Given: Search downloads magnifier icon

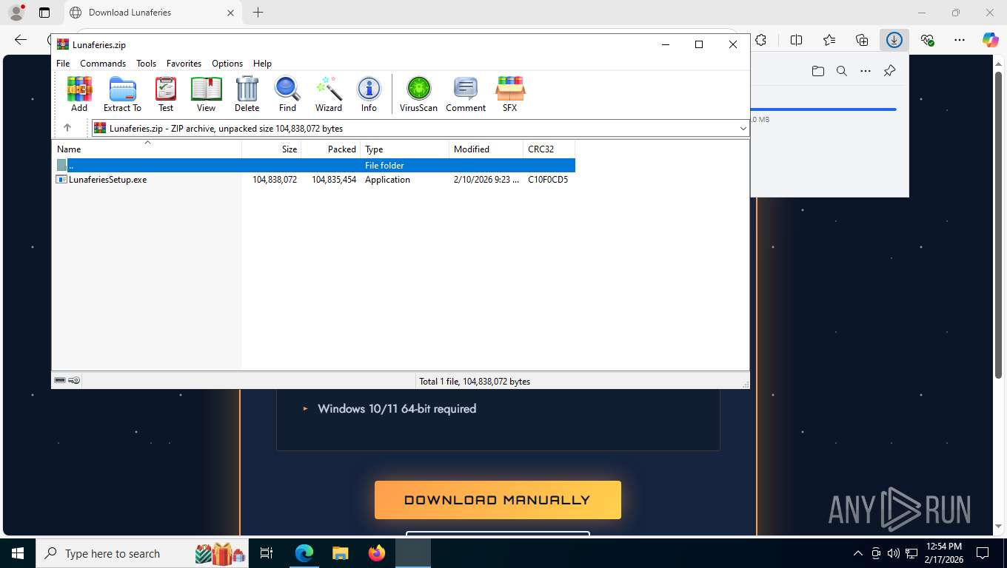Looking at the screenshot, I should click(x=842, y=71).
